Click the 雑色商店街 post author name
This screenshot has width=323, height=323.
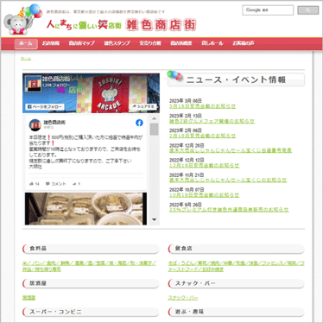click(x=54, y=123)
